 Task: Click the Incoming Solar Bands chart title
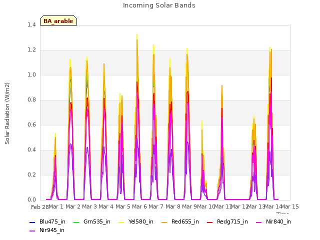click(159, 5)
